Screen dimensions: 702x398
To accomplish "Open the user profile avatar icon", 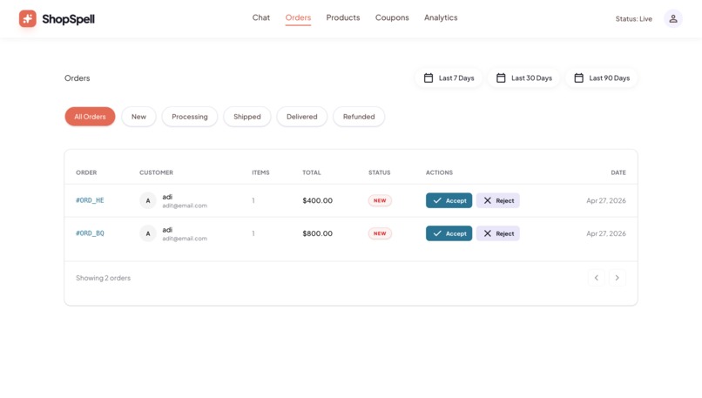I will [673, 19].
